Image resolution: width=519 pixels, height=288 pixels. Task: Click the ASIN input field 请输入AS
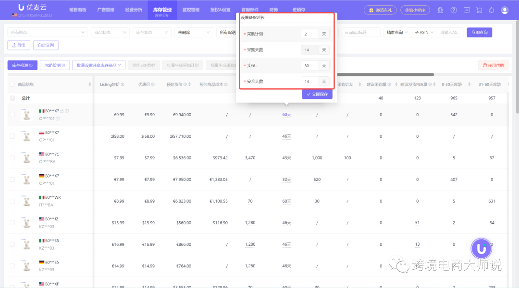[450, 31]
